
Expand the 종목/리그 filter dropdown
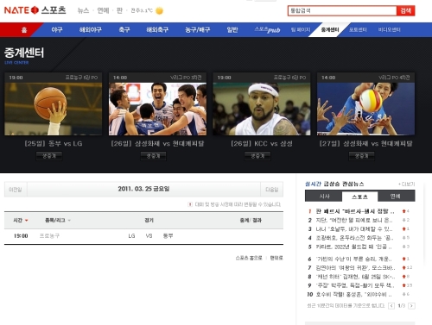click(69, 221)
